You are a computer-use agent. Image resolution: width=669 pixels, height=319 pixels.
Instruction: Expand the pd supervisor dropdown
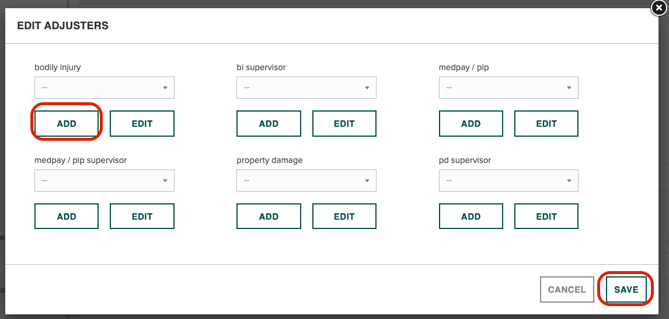[x=508, y=180]
